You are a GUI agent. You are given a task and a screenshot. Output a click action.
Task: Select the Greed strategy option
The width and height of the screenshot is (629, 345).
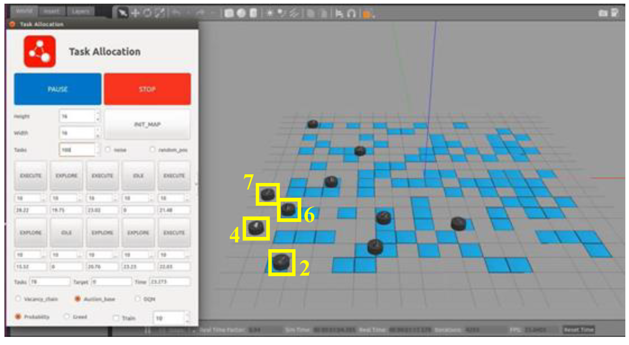(x=67, y=317)
